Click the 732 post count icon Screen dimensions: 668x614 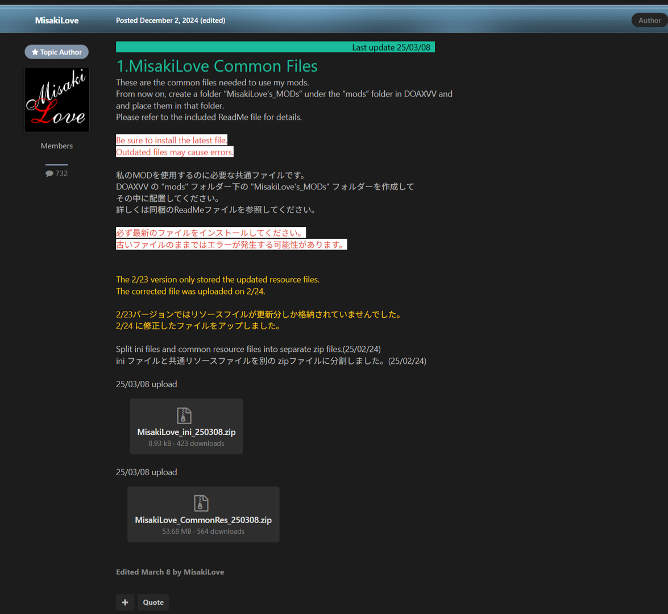(49, 173)
